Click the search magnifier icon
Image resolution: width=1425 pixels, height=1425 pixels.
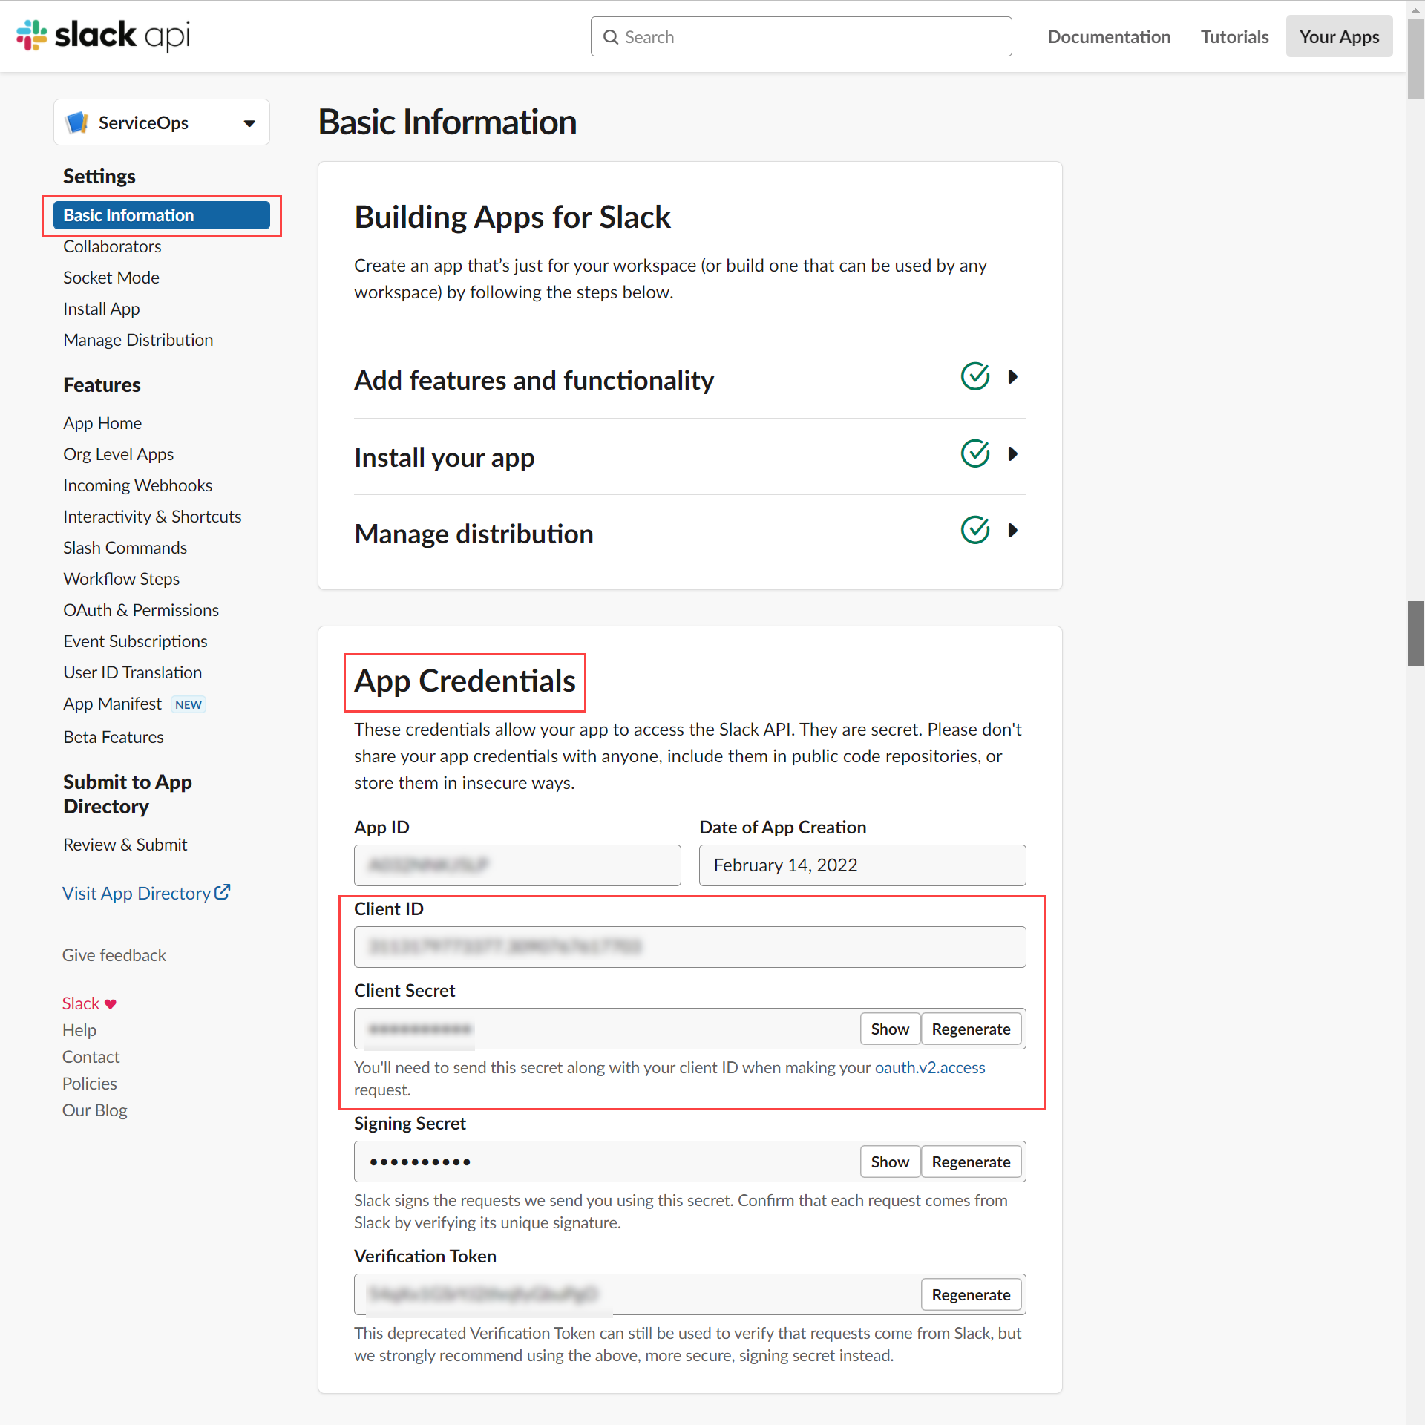[x=611, y=36]
